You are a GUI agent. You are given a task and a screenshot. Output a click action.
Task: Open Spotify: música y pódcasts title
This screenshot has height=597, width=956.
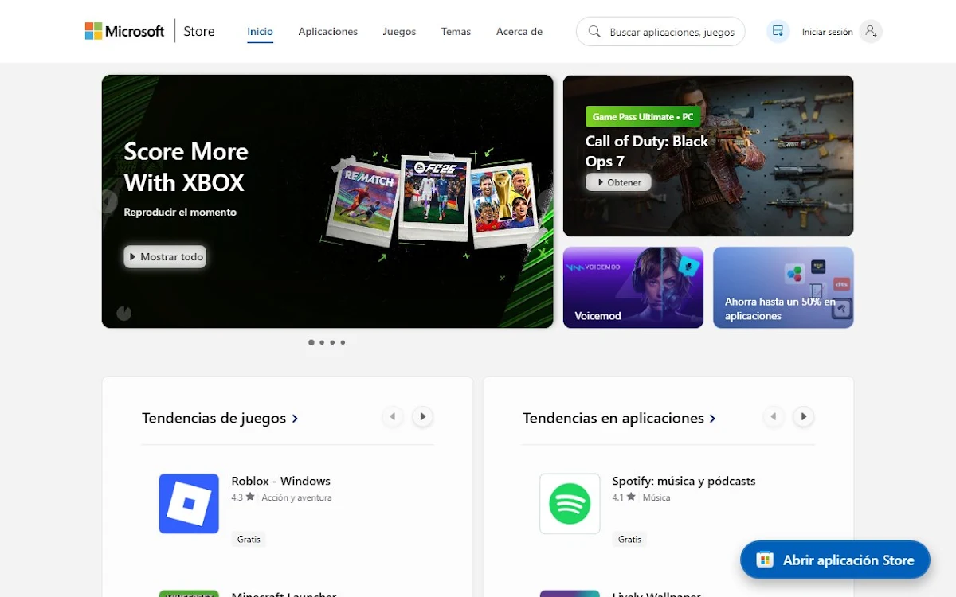tap(684, 481)
